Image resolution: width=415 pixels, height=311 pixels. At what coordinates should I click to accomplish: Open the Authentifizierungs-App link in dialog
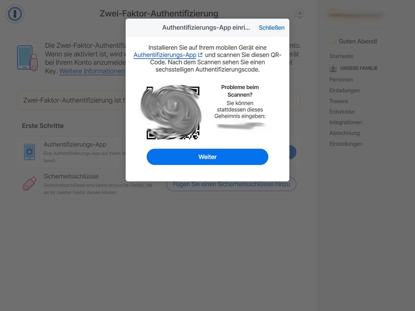click(164, 55)
